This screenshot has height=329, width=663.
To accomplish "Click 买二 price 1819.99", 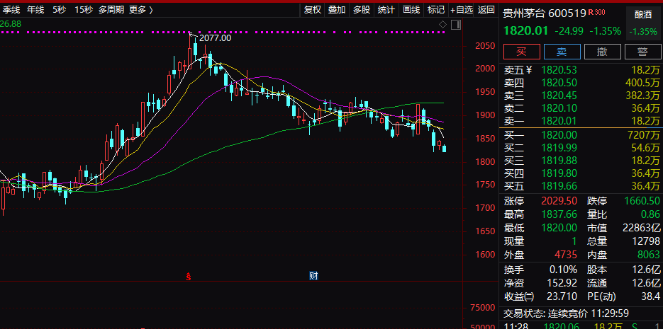I will (x=559, y=148).
